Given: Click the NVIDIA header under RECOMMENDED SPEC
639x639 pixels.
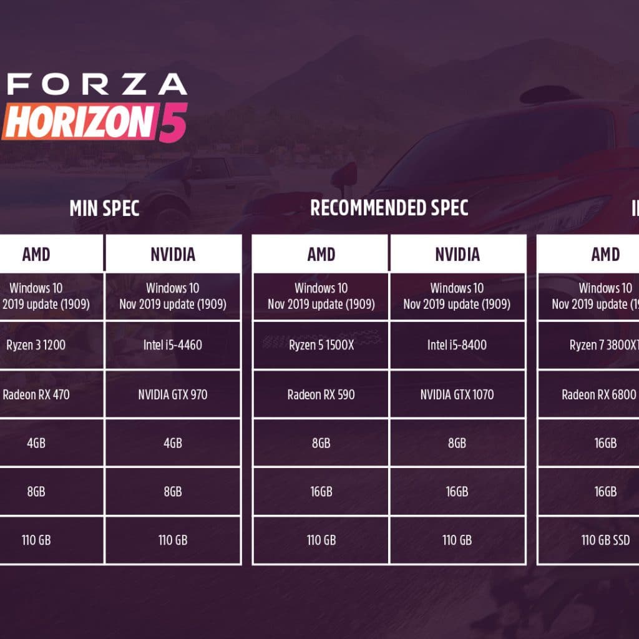Looking at the screenshot, I should [457, 254].
